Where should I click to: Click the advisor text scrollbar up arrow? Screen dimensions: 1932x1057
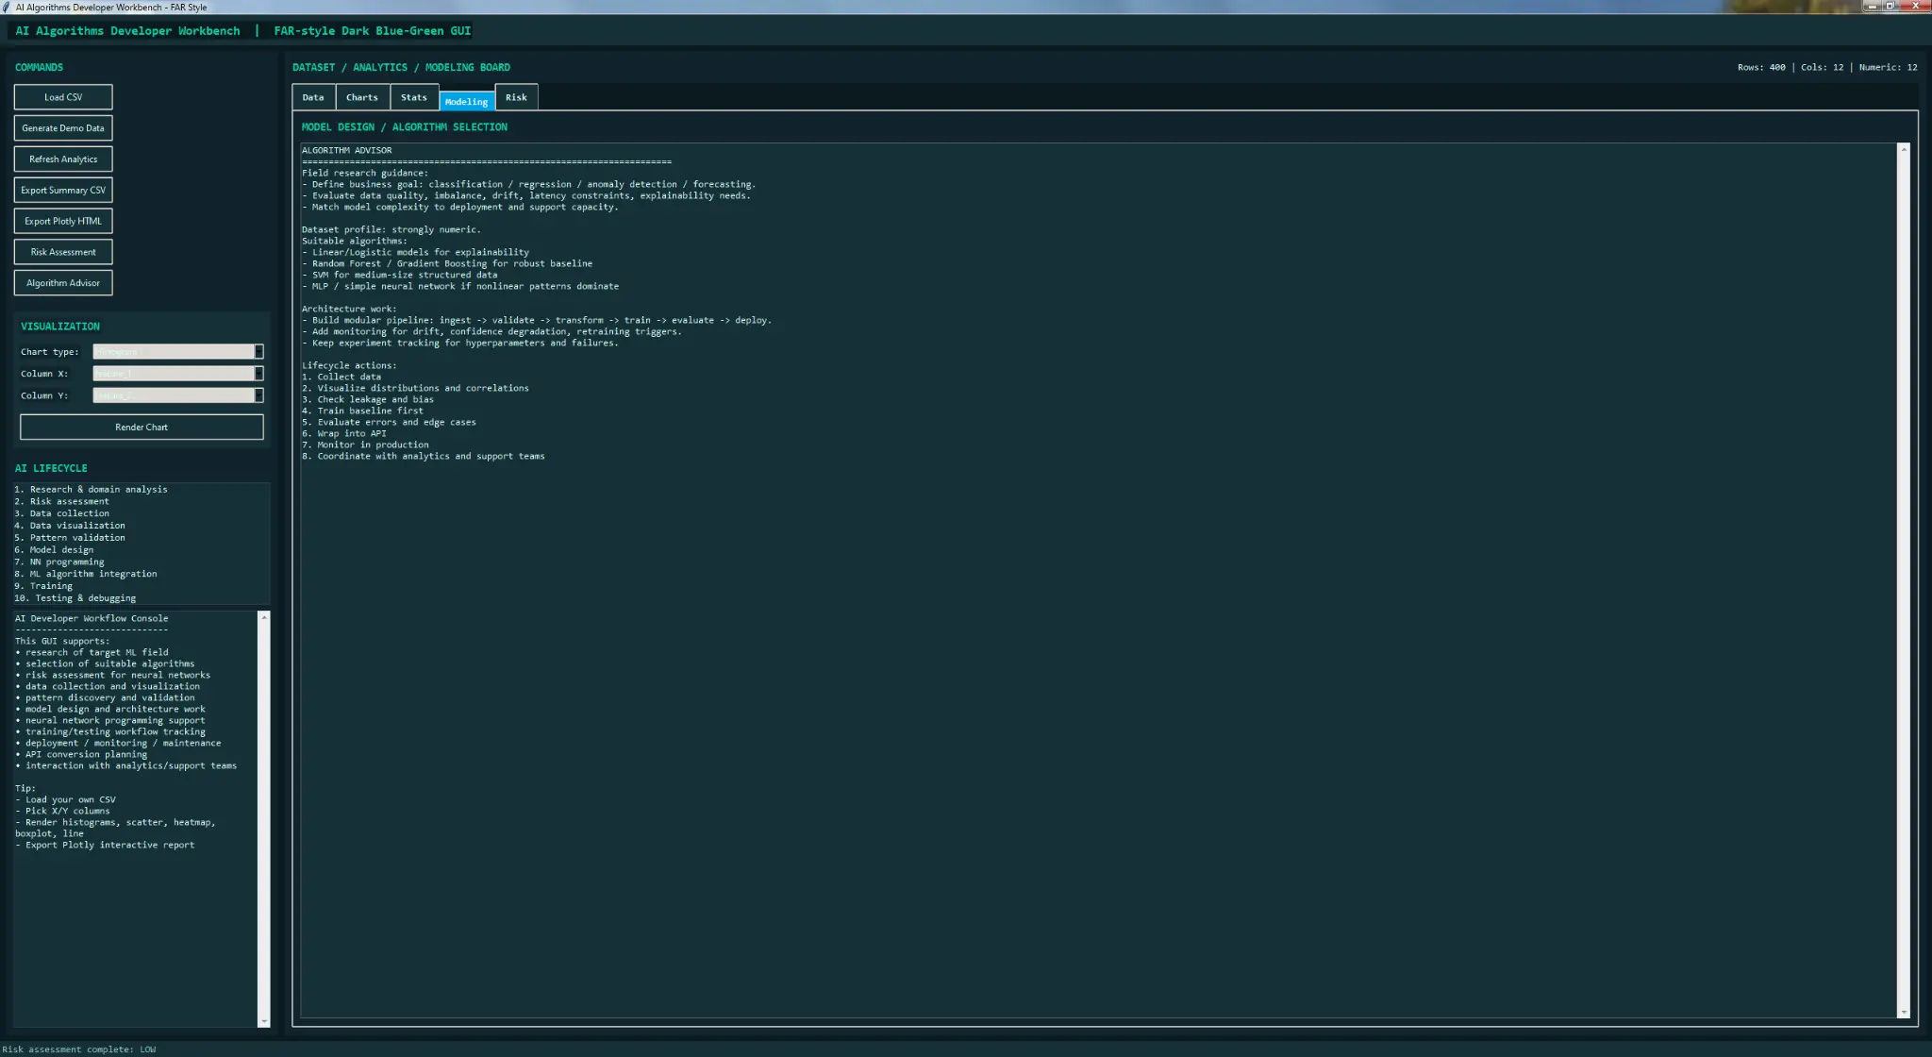point(1904,149)
